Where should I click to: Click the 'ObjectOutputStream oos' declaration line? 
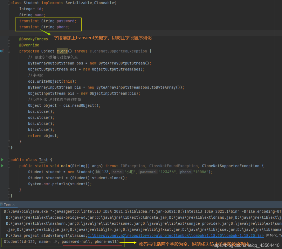(86, 69)
